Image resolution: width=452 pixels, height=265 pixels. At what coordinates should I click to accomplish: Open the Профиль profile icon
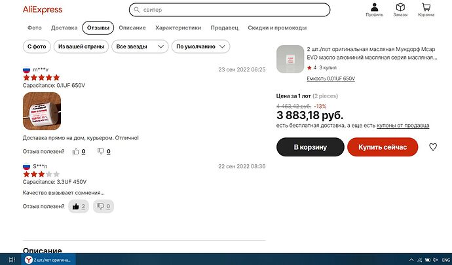(x=375, y=10)
